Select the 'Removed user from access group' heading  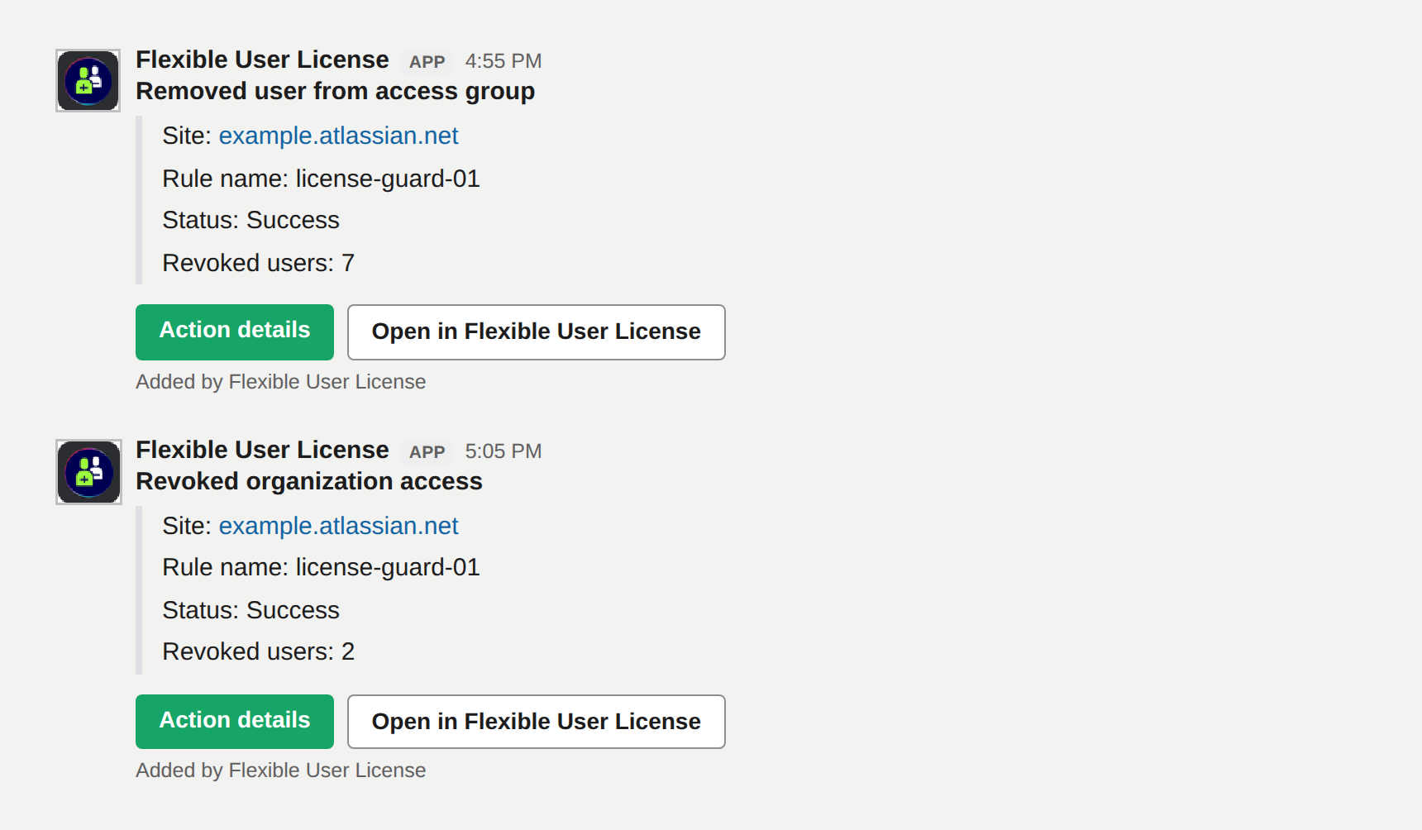coord(335,91)
